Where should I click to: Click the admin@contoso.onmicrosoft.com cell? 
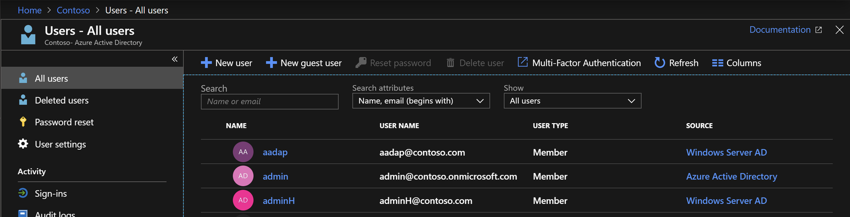448,176
